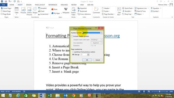174x98 pixels.
Task: Switch to the ADD-INS tab
Action: 90,5
